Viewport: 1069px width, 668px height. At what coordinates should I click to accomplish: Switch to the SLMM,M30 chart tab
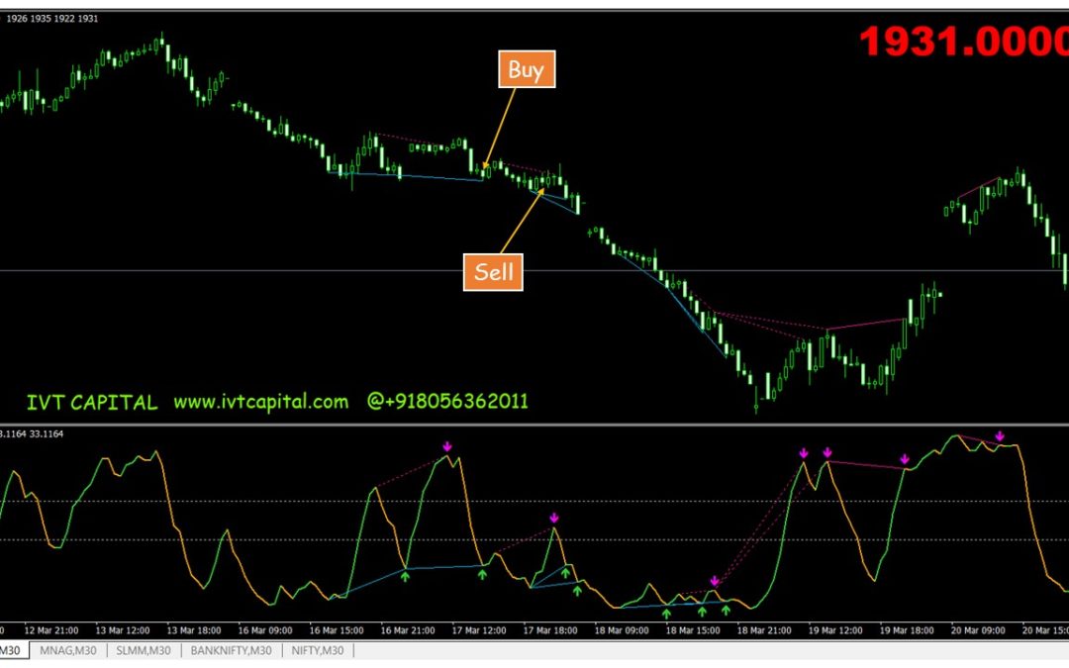(x=144, y=650)
